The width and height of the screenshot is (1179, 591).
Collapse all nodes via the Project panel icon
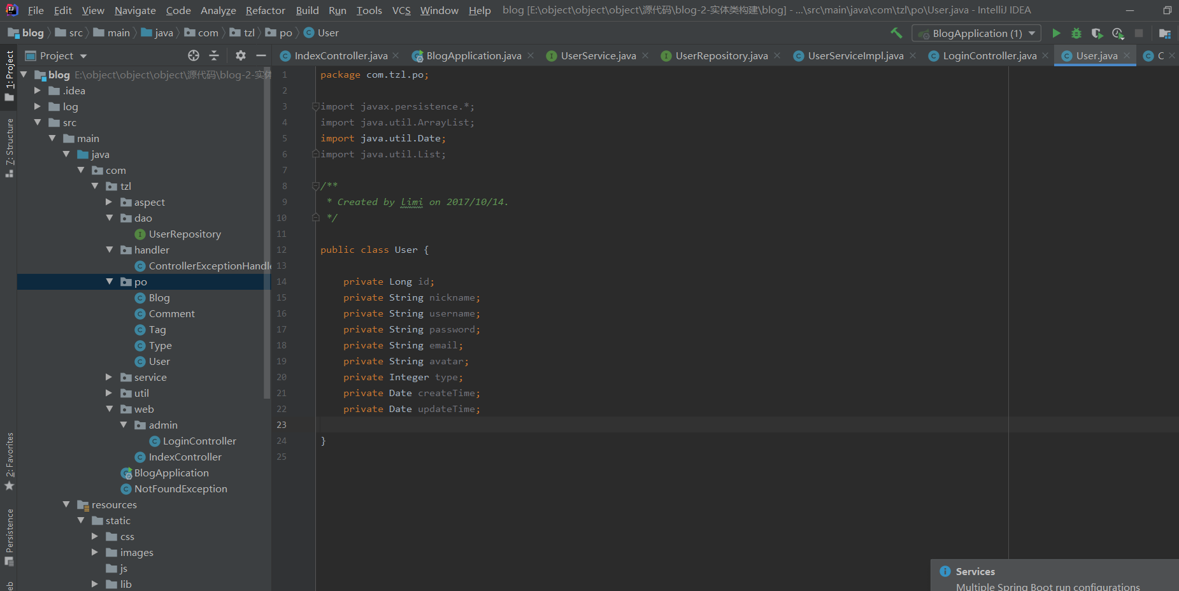(214, 55)
